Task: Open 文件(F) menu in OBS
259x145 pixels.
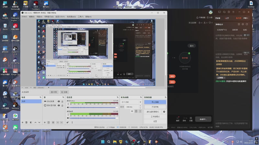Action: pyautogui.click(x=24, y=17)
